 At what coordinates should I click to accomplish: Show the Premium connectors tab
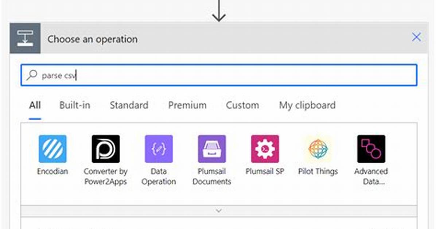pos(187,105)
